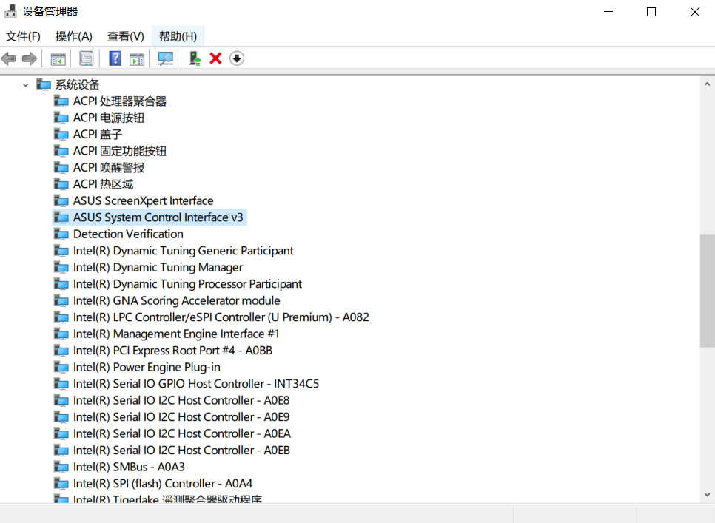Uninstall device with the red X icon
This screenshot has width=715, height=523.
[215, 58]
